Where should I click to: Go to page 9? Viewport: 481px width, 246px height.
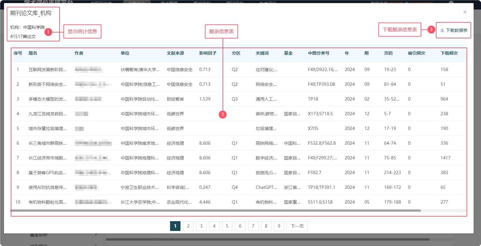click(x=279, y=226)
